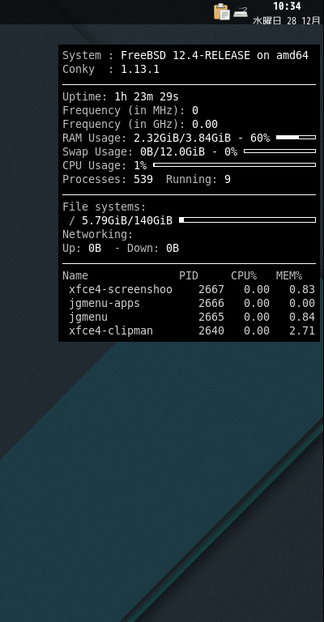Click the Name column header
324x622 pixels.
75,275
